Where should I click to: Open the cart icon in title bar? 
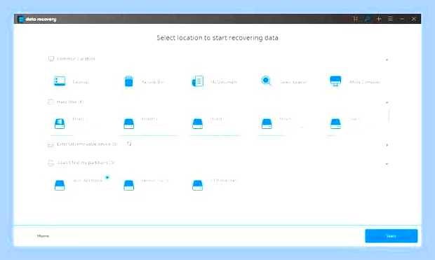point(356,19)
